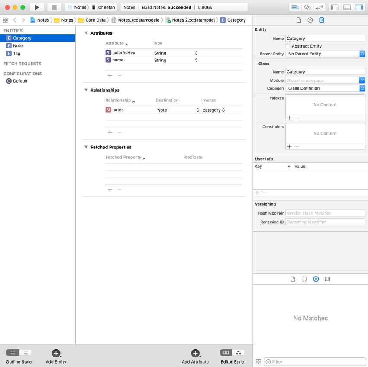Screen dimensions: 368x367
Task: Click the Hash Modifier field
Action: (325, 213)
